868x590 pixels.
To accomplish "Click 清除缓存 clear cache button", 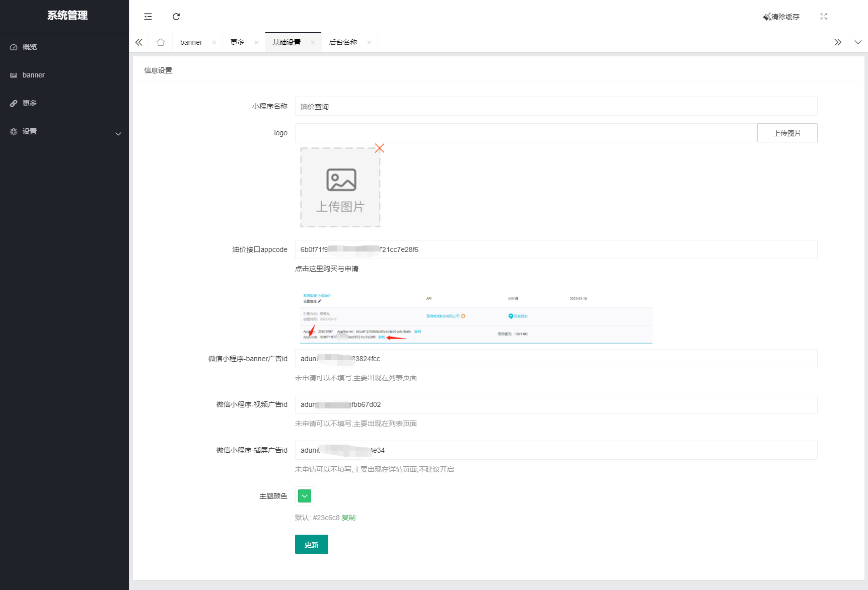I will tap(781, 17).
